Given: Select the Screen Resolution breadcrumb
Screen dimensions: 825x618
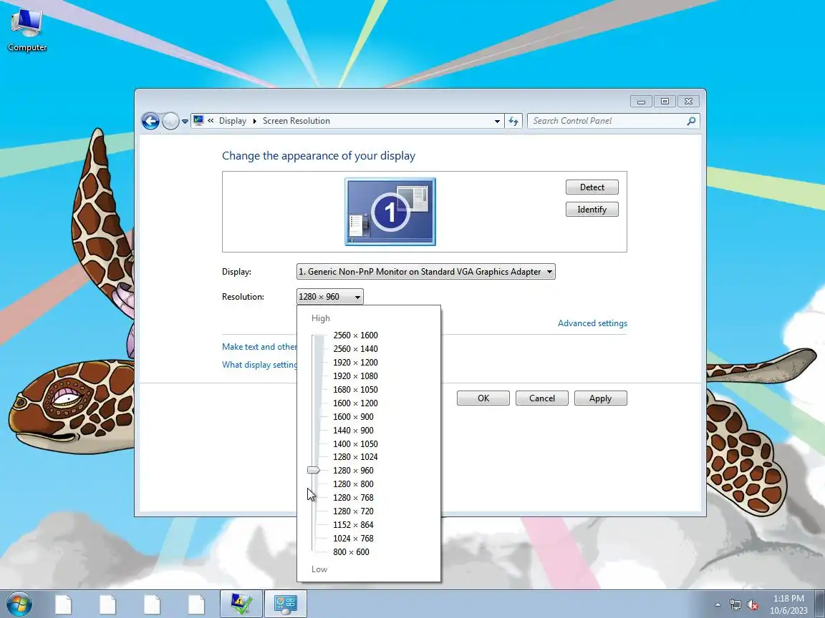Looking at the screenshot, I should [296, 121].
